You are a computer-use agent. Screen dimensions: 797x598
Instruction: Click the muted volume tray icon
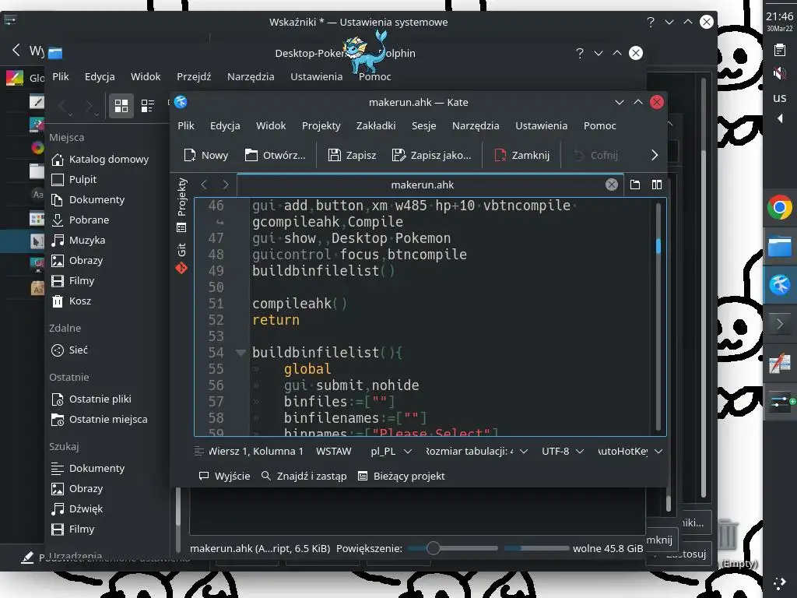point(780,73)
